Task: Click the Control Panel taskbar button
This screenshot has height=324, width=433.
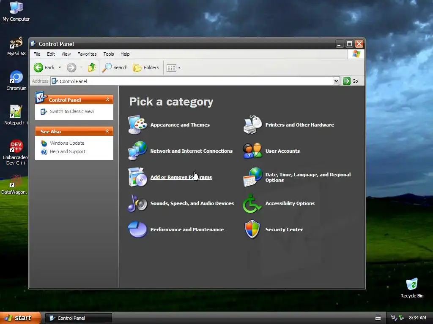Action: (78, 318)
